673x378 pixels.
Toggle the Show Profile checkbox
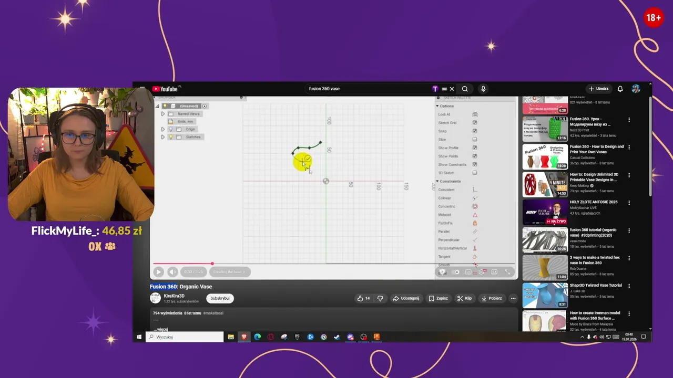coord(475,148)
